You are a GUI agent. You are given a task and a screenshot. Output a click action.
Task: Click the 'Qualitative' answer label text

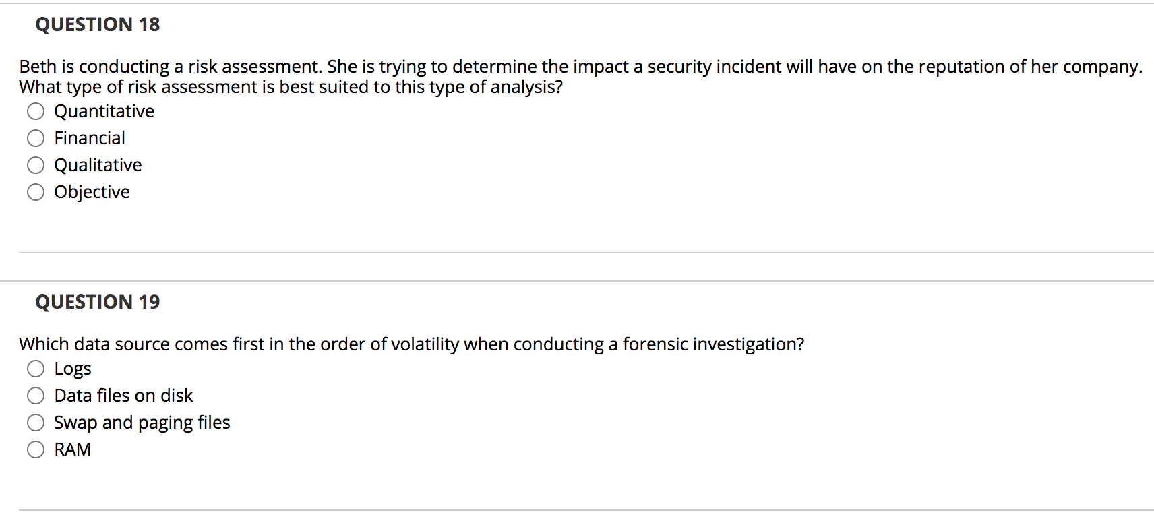coord(98,165)
